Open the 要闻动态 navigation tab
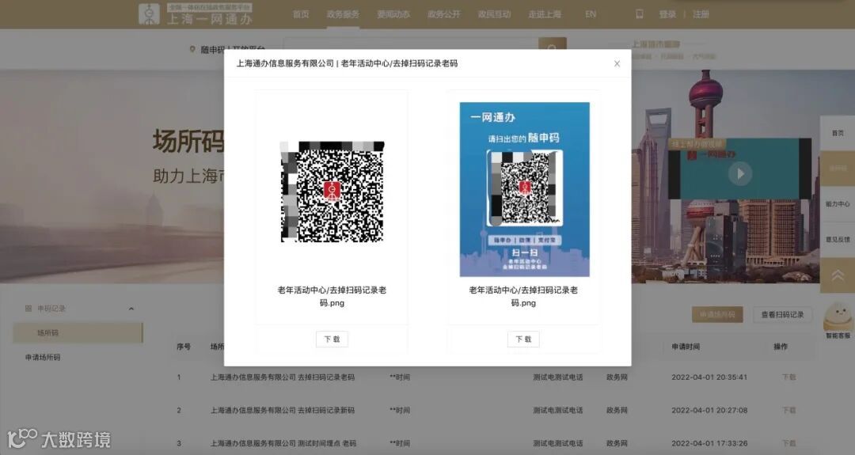This screenshot has width=855, height=455. pos(393,14)
